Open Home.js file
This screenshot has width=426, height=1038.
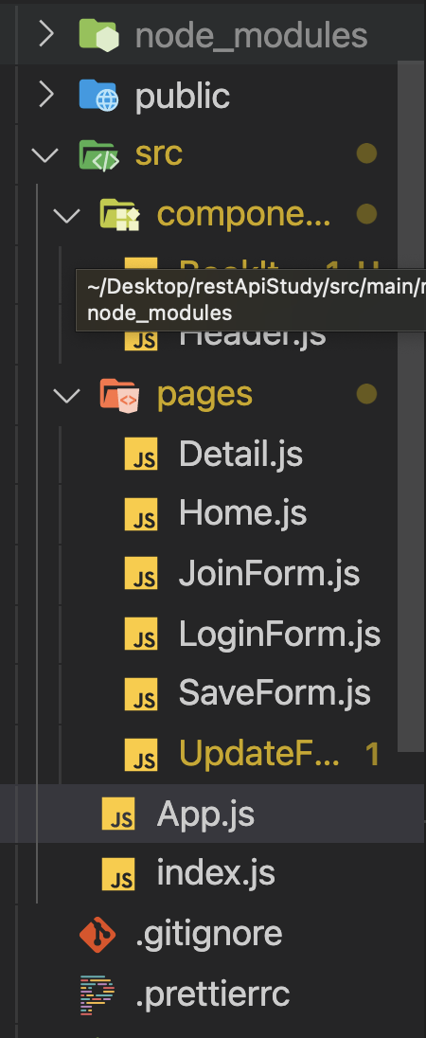242,513
